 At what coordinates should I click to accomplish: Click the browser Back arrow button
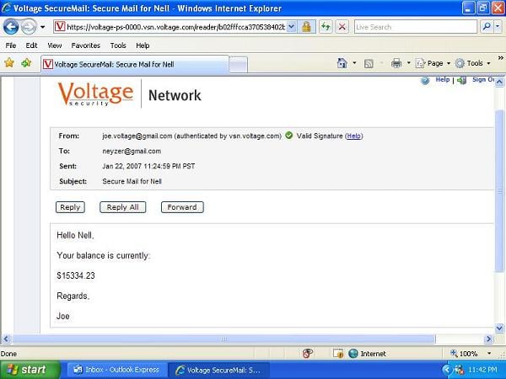point(11,27)
